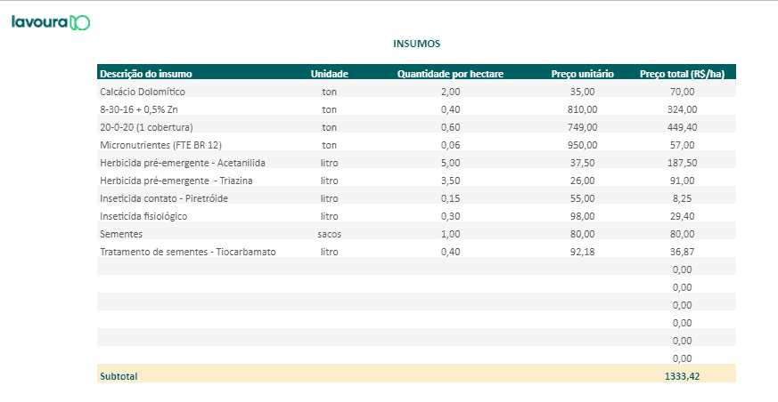Click the 'Micronutrientes (FTE BR 12)' cell
Screen dimensions: 778x402
click(160, 145)
